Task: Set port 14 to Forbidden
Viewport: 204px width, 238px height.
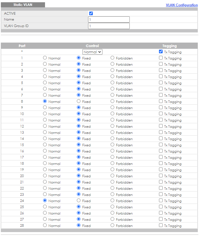Action: click(112, 138)
